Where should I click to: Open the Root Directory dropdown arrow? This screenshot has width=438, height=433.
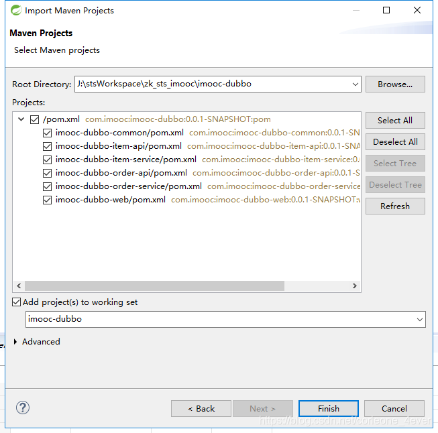point(355,84)
